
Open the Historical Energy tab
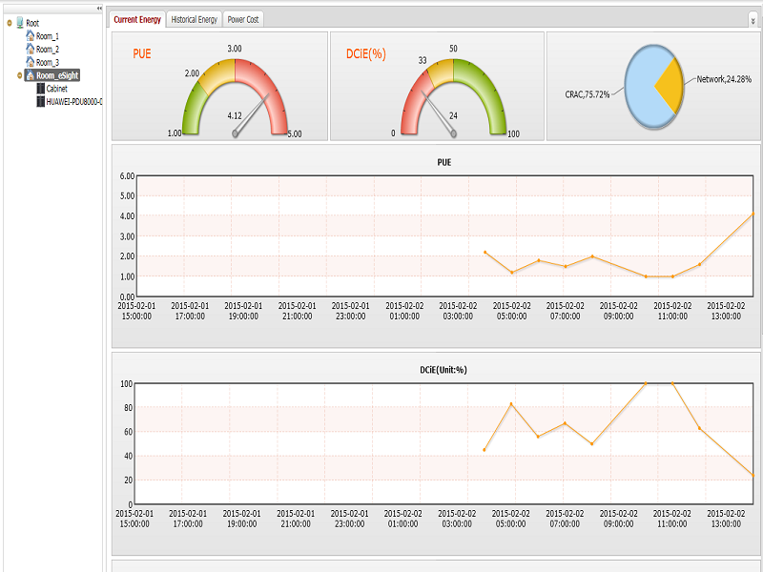pos(195,19)
